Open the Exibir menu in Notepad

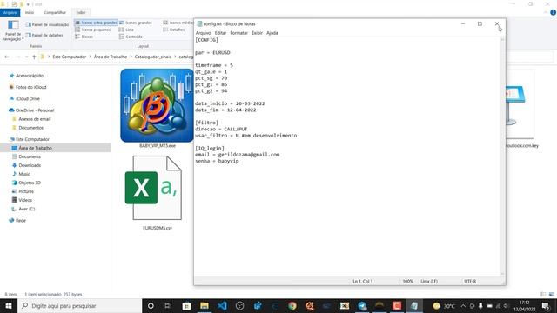pos(257,33)
